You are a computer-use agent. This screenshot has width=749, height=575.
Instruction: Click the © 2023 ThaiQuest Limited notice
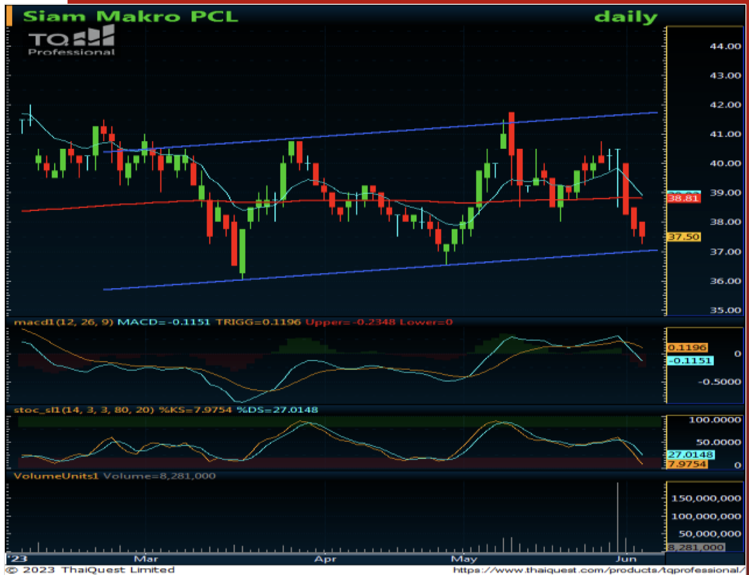tap(90, 570)
